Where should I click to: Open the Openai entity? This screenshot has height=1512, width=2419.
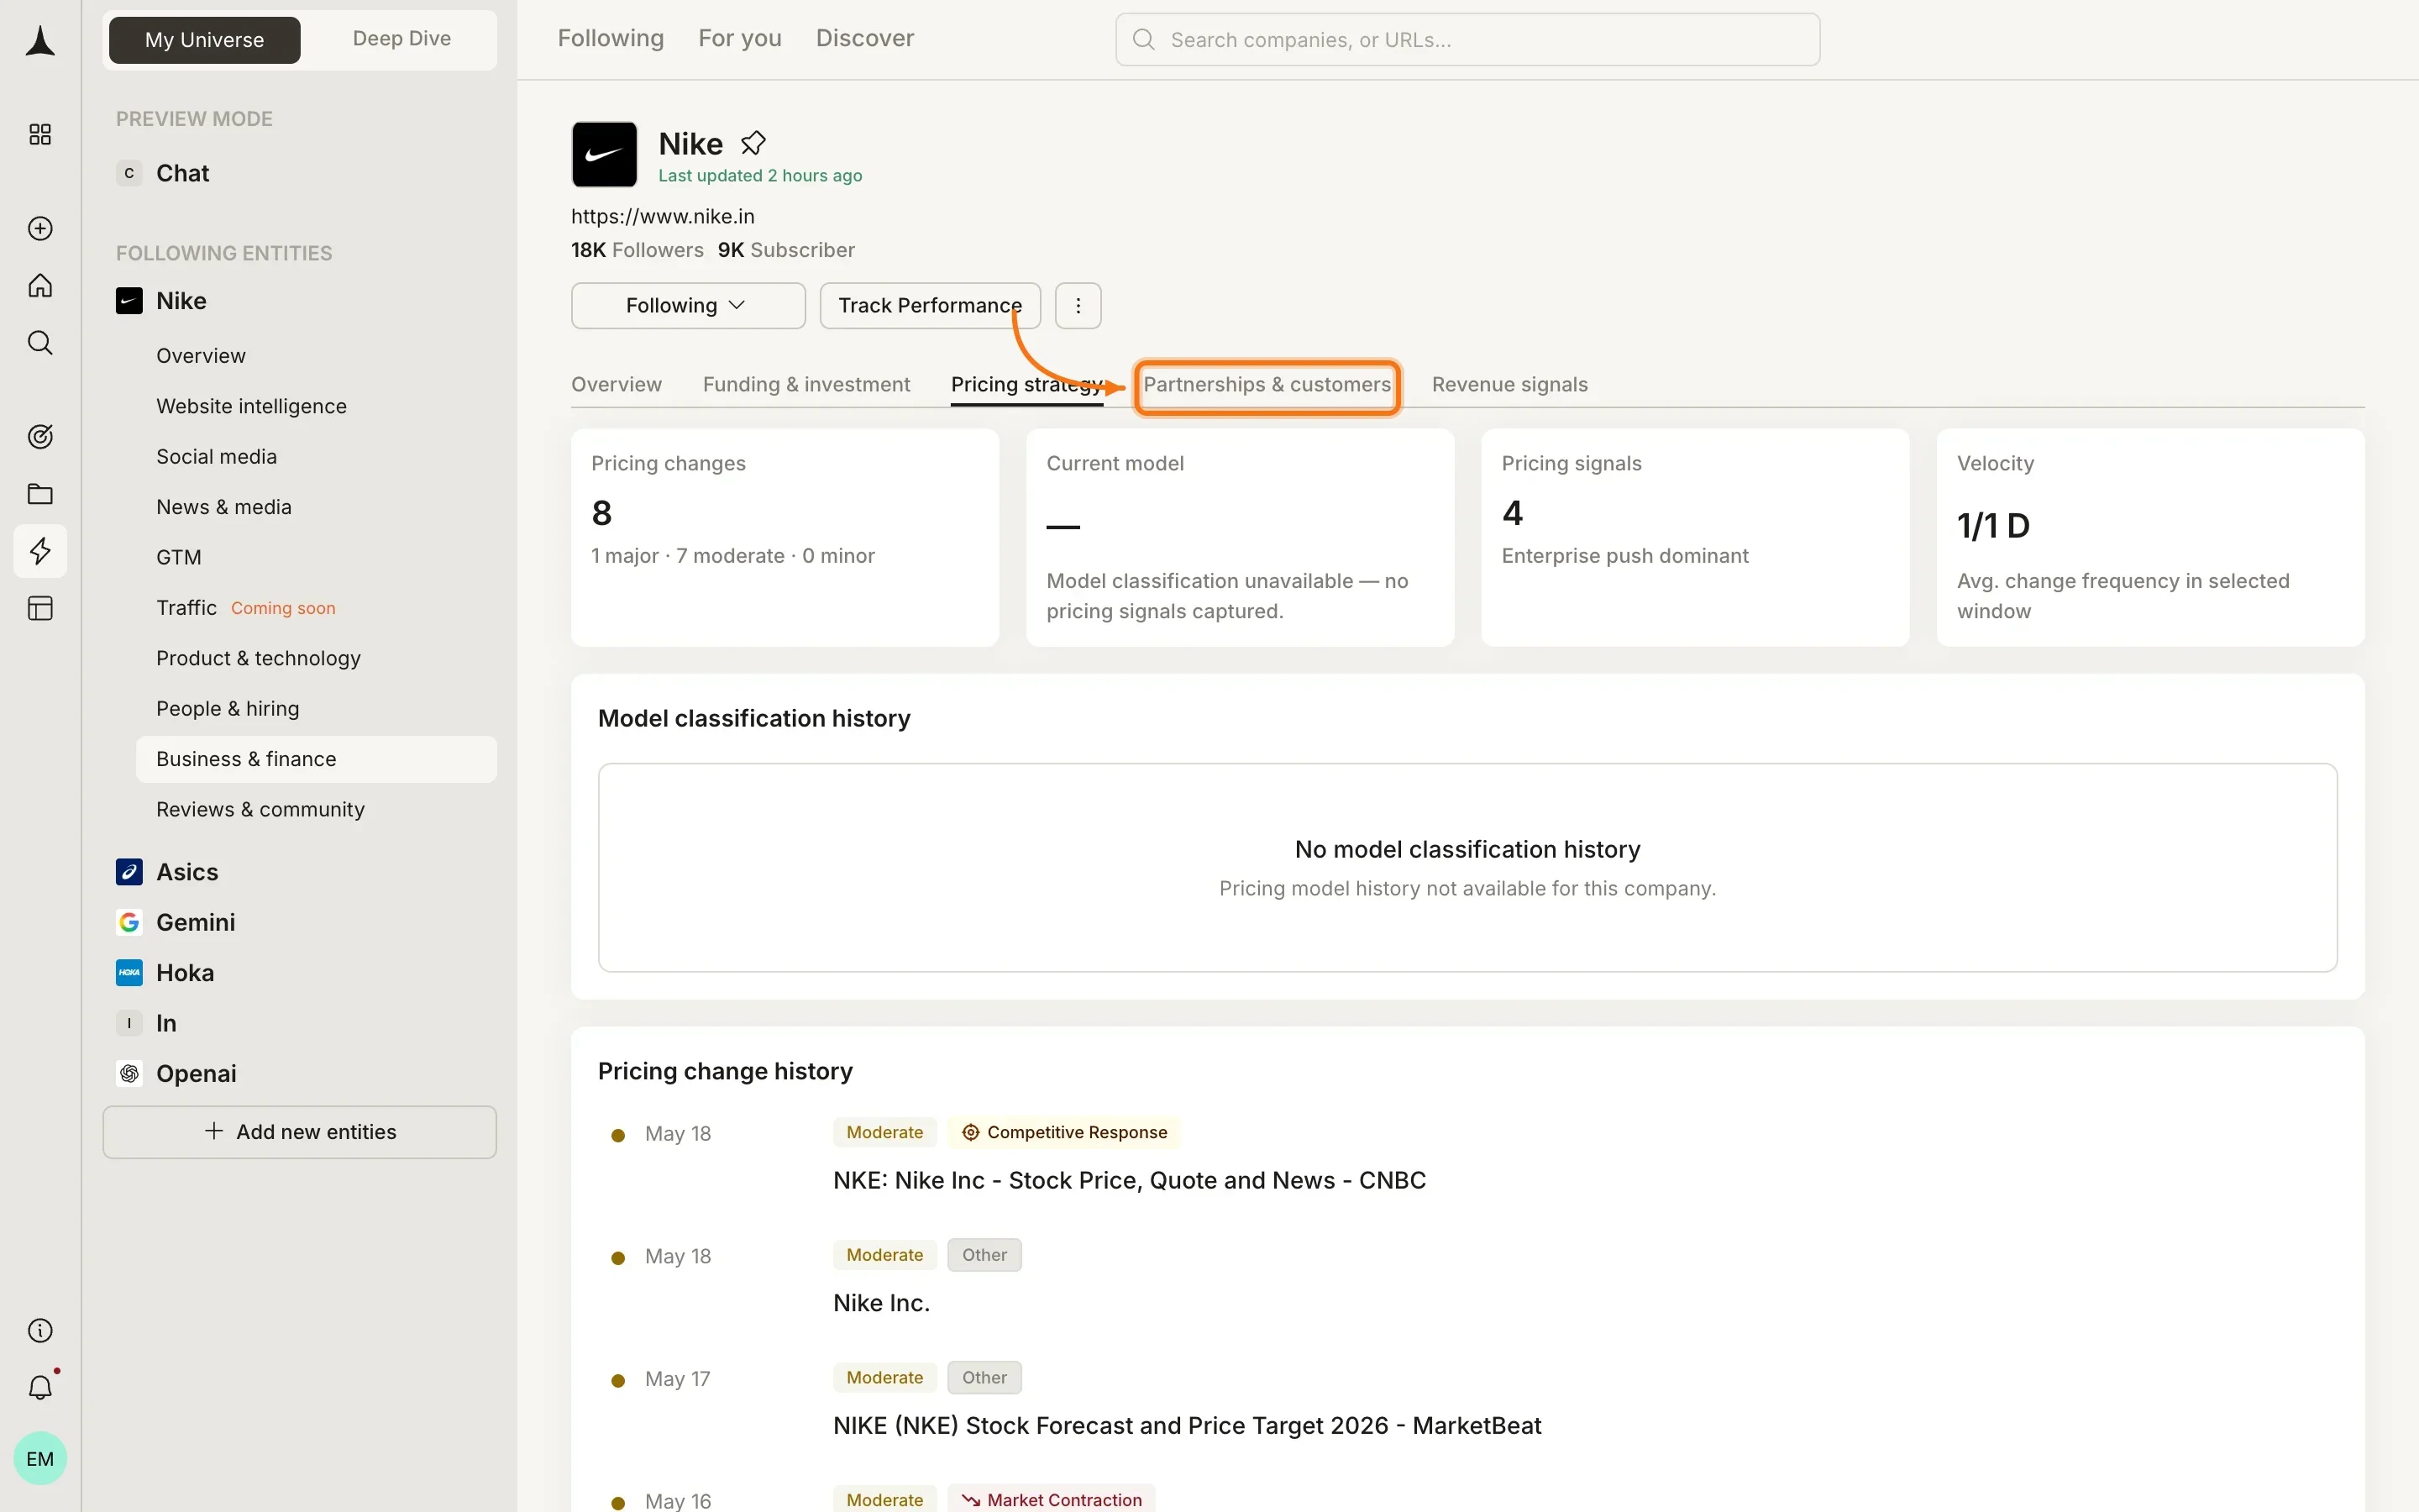pyautogui.click(x=196, y=1073)
